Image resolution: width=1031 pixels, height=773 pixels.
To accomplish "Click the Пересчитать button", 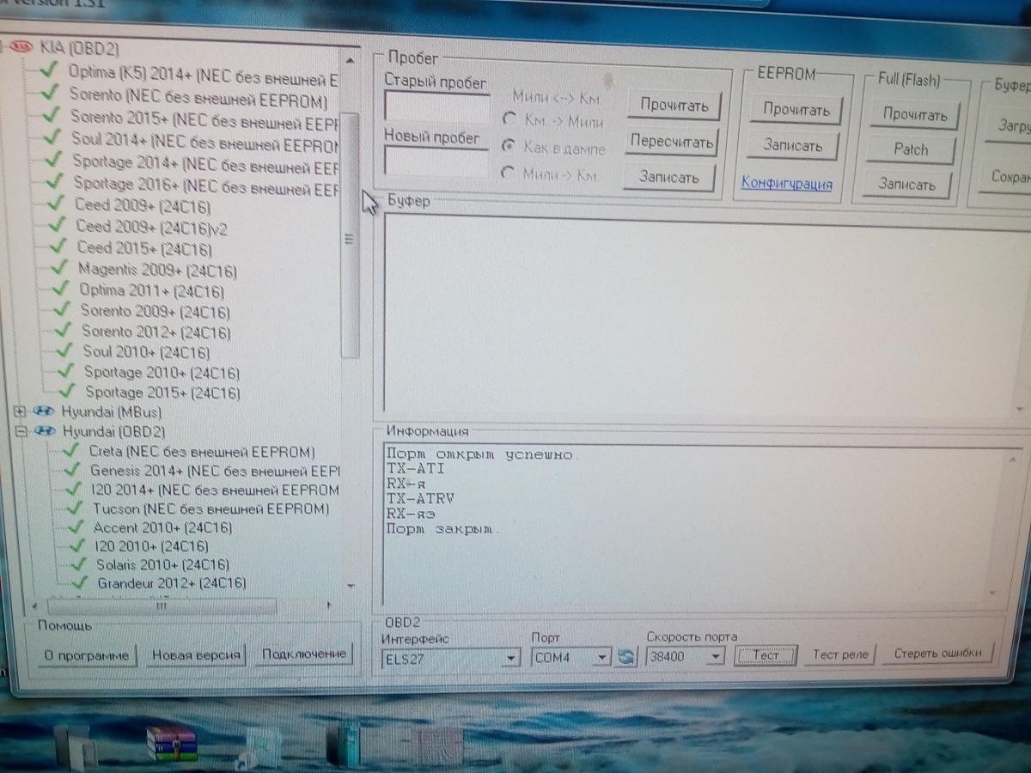I will click(x=671, y=142).
